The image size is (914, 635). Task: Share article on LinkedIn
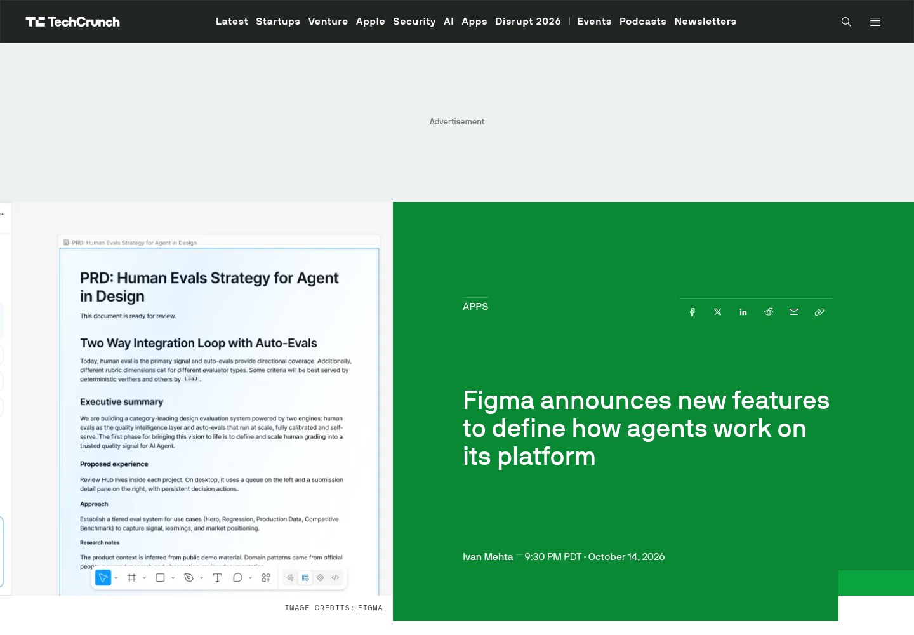pos(743,312)
